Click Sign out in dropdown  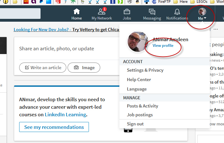pyautogui.click(x=135, y=124)
